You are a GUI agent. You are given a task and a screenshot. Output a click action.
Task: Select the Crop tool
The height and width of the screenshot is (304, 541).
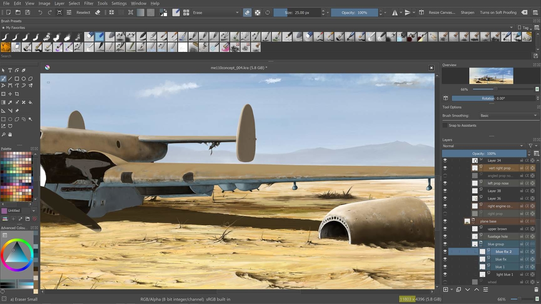pyautogui.click(x=17, y=94)
